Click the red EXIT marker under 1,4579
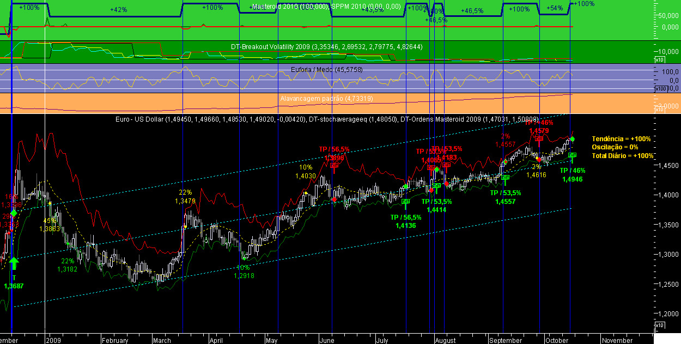The image size is (681, 344). [x=539, y=138]
